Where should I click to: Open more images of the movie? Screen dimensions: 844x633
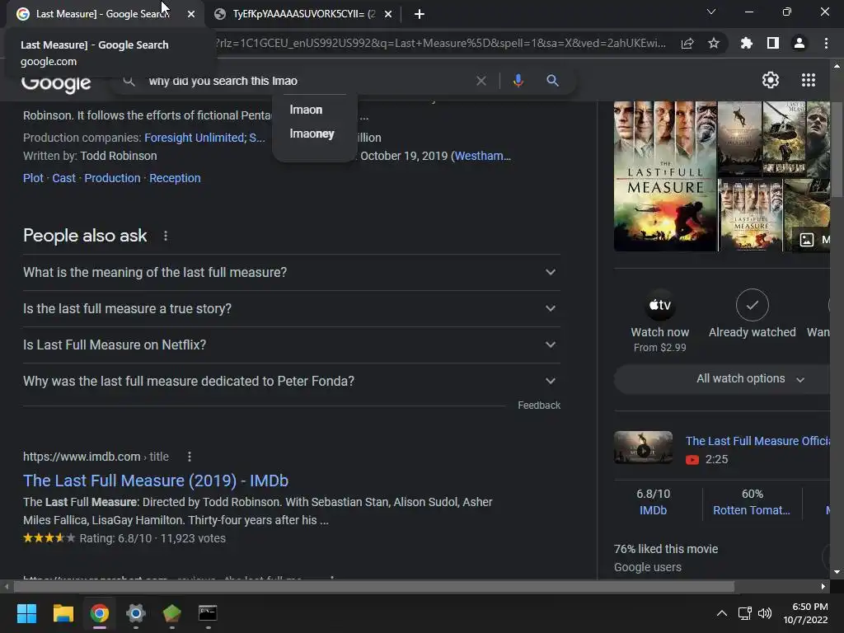pos(812,240)
